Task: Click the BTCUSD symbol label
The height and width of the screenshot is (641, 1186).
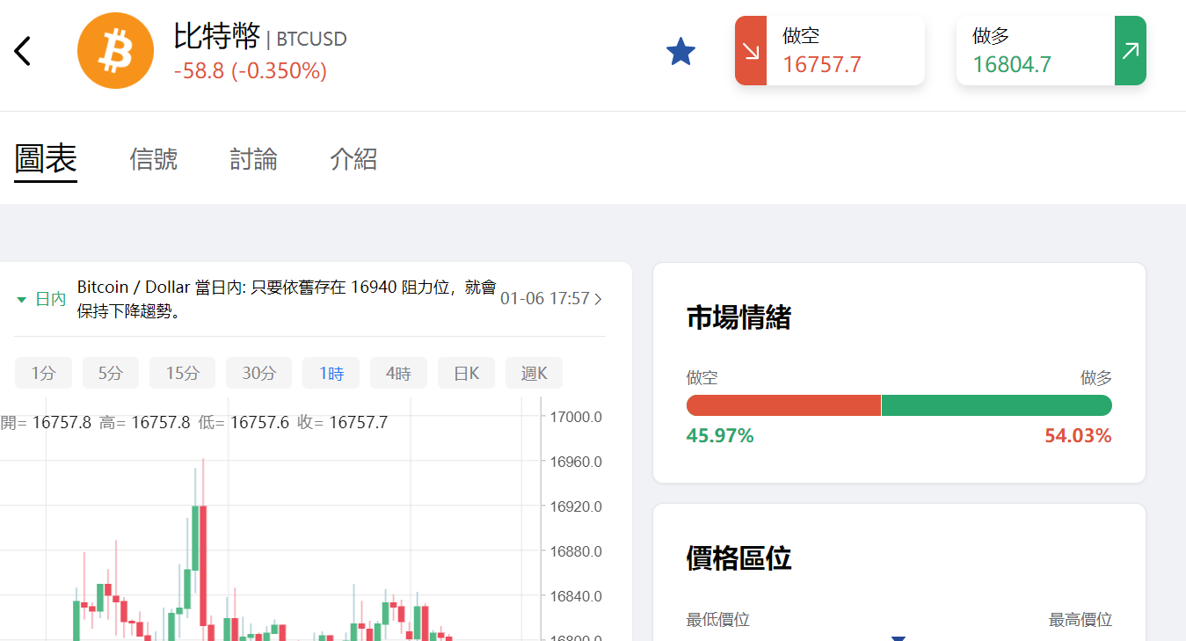Action: click(x=311, y=39)
